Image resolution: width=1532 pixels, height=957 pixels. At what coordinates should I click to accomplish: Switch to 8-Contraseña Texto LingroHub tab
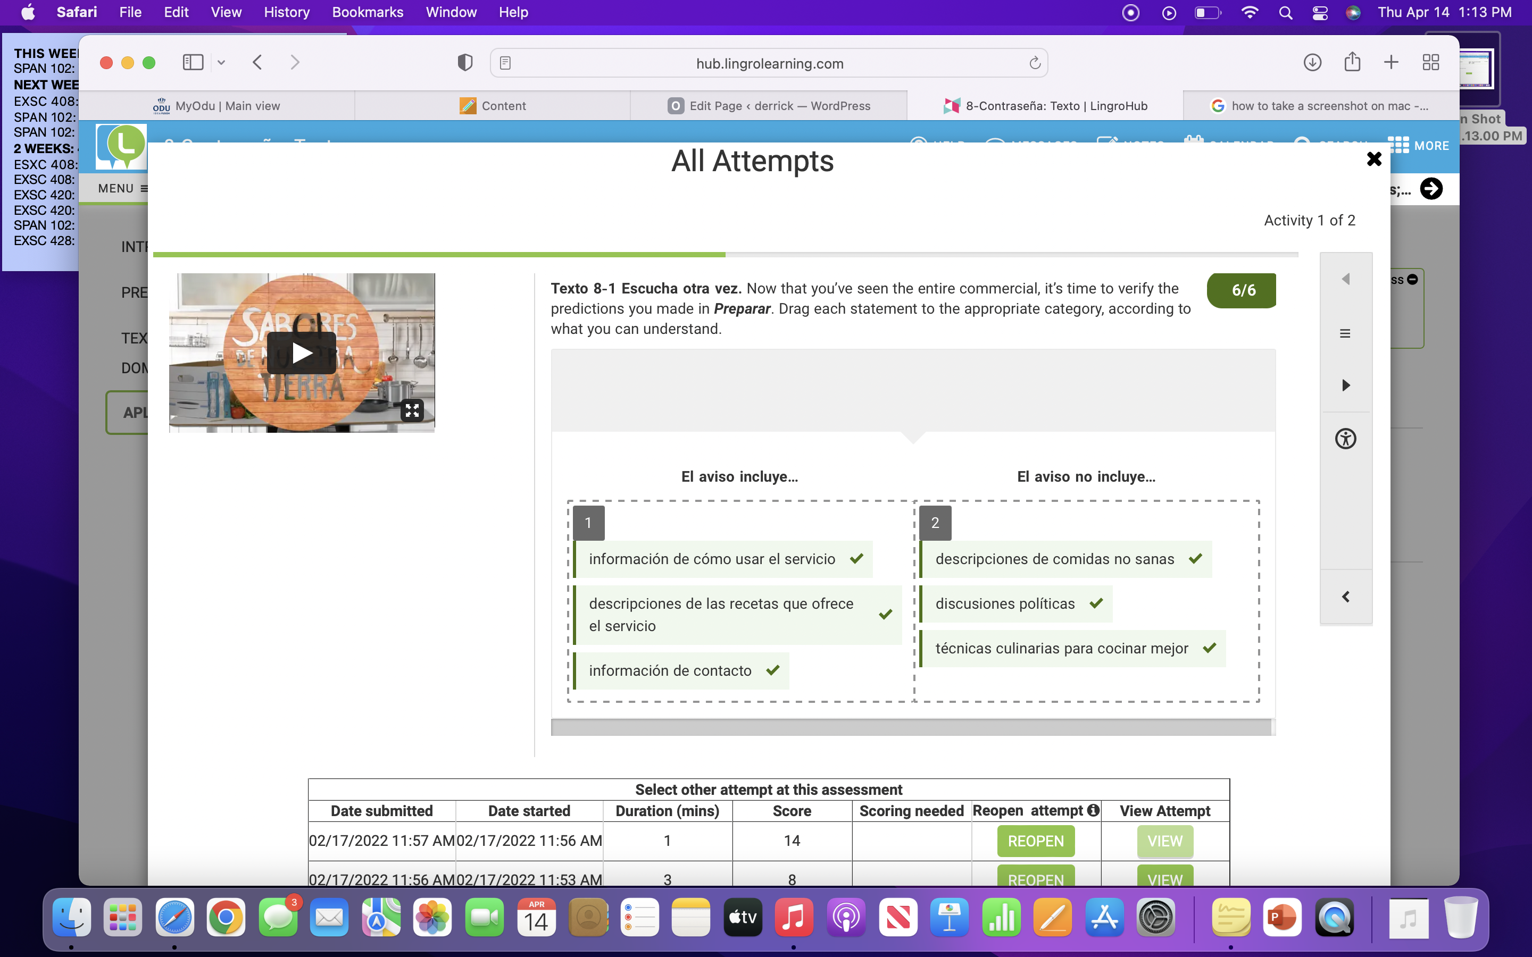pos(1045,106)
